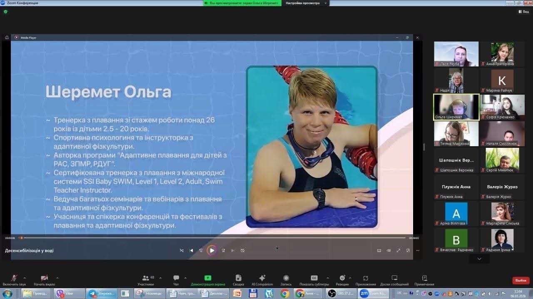Launch the AI Companion

[262, 279]
